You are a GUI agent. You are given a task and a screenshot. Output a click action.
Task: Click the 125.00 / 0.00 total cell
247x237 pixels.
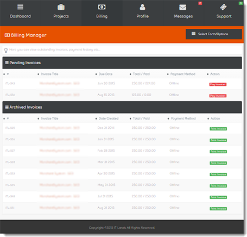[141, 95]
